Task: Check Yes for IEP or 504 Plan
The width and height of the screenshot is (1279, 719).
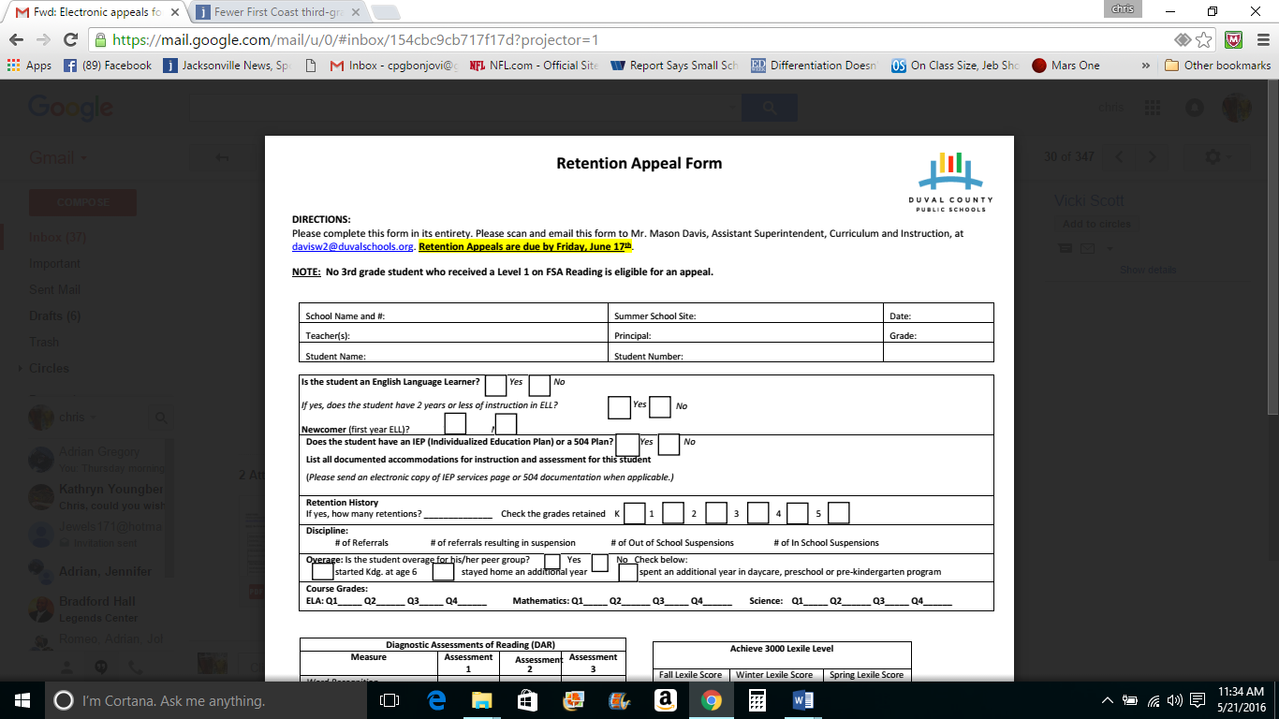Action: (627, 445)
